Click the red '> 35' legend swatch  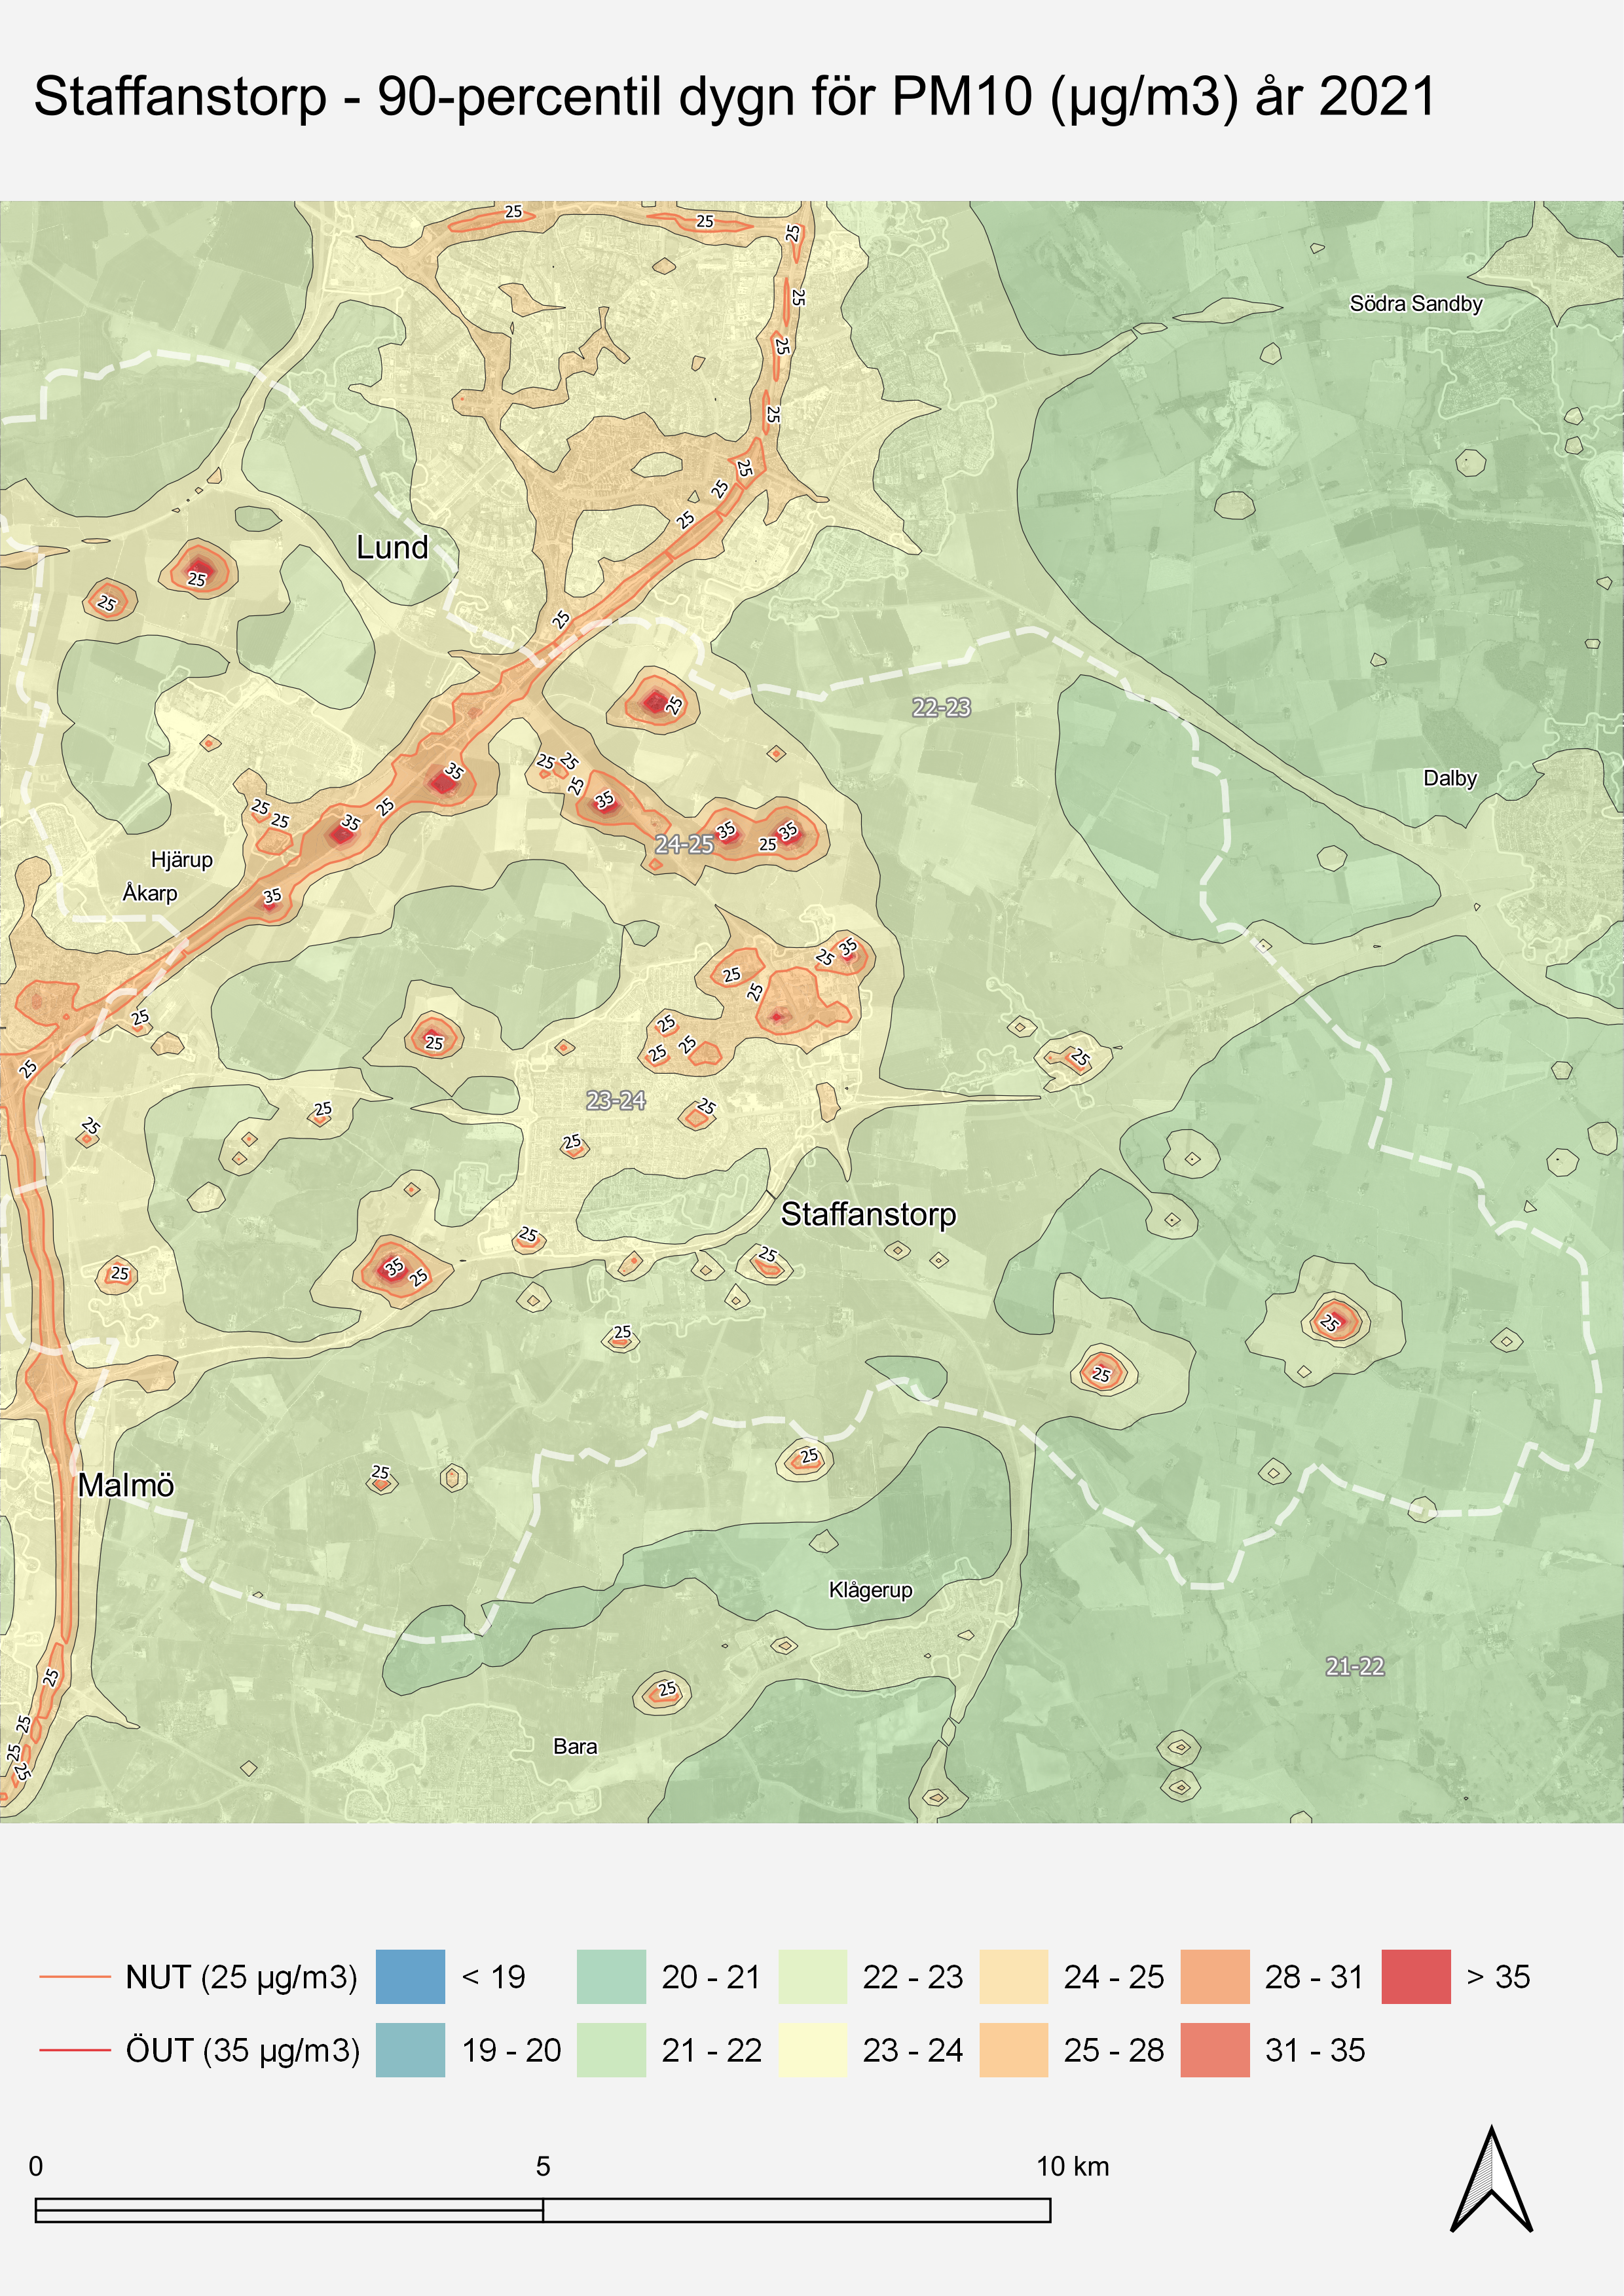pyautogui.click(x=1415, y=1977)
